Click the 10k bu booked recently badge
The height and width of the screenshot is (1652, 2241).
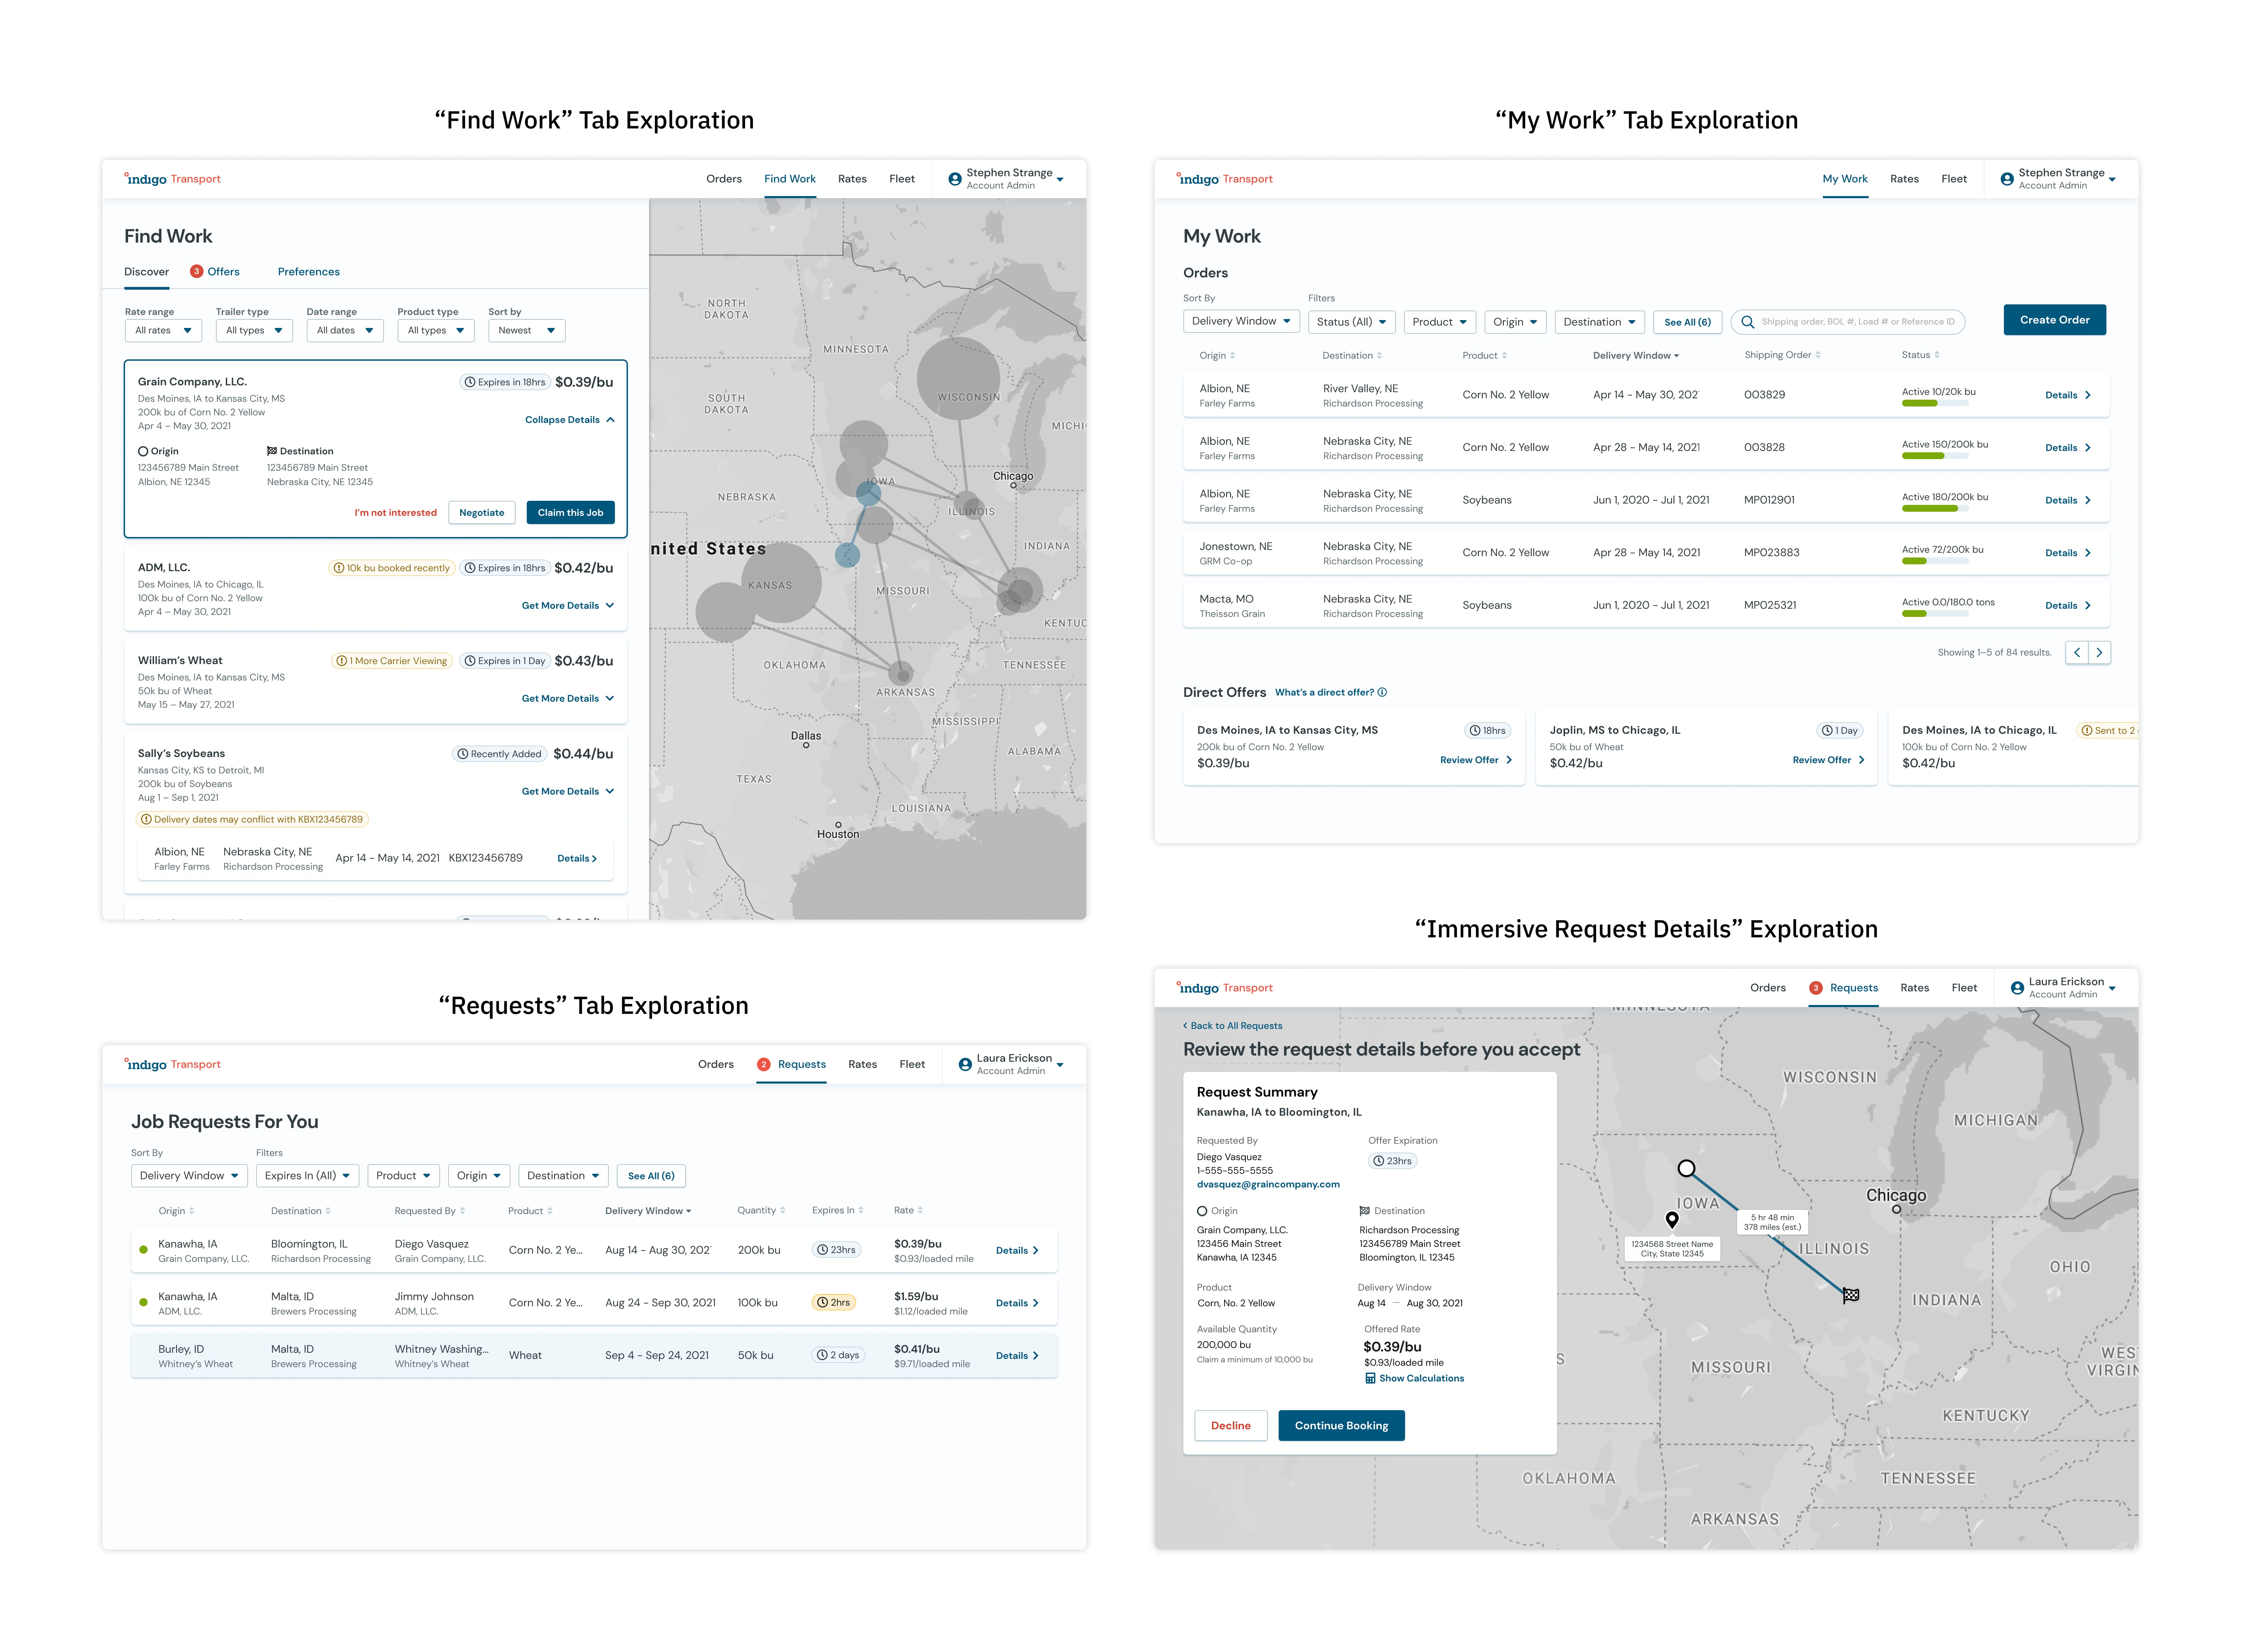point(391,568)
